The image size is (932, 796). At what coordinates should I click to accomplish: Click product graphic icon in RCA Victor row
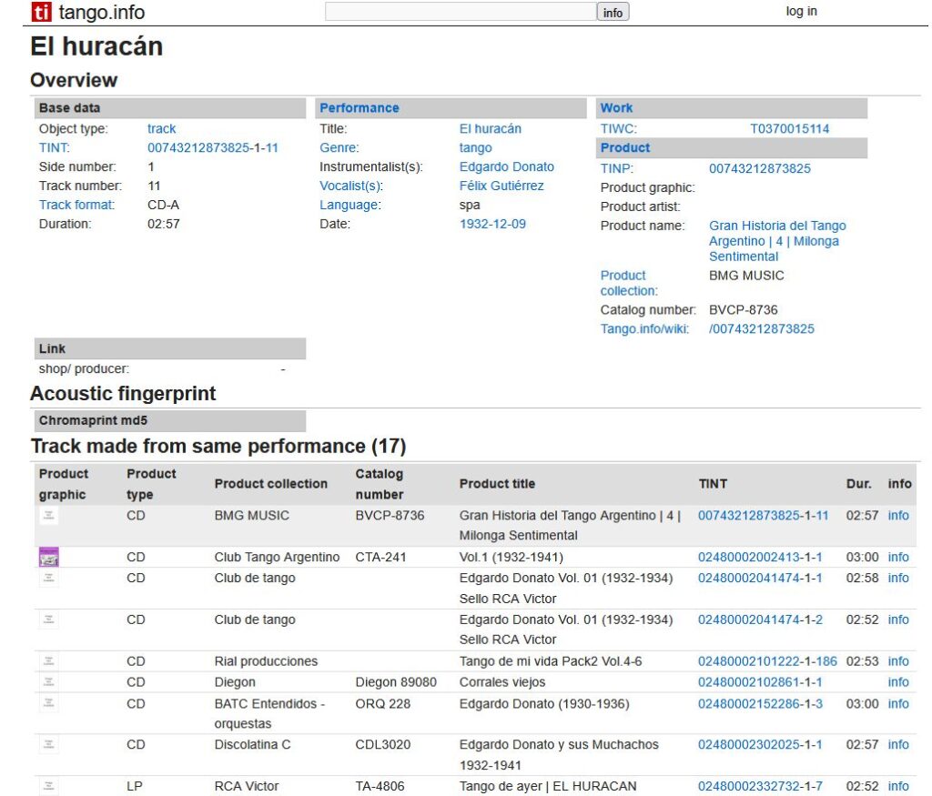click(49, 786)
